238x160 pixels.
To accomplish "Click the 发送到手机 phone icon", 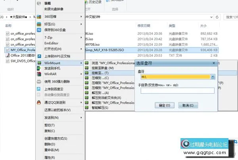I will 39,68.
